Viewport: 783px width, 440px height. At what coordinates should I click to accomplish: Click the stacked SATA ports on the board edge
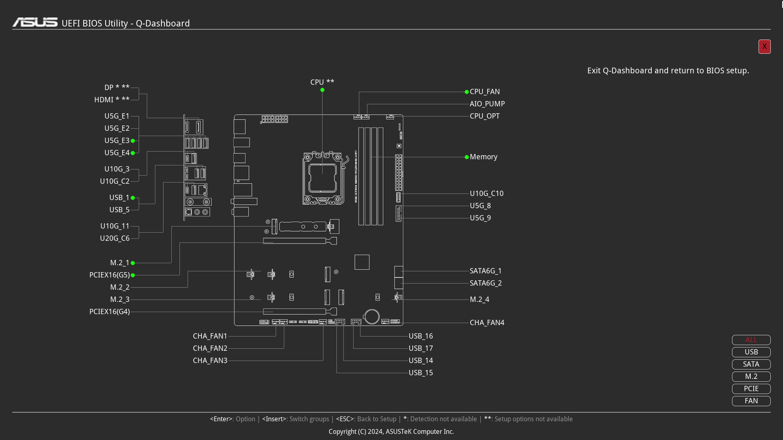click(x=399, y=277)
